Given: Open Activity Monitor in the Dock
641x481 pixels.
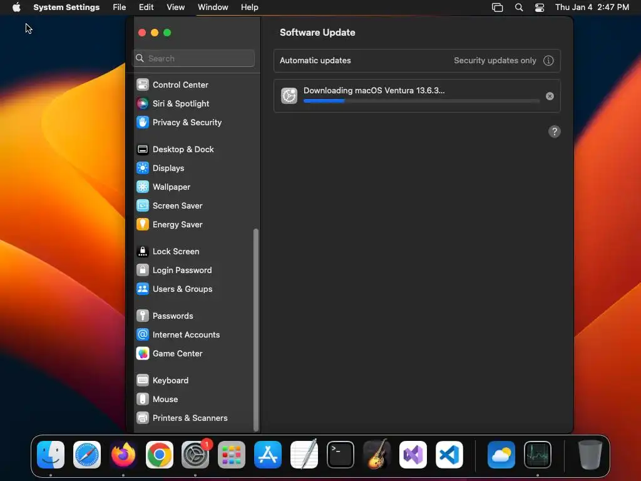Looking at the screenshot, I should [x=538, y=455].
